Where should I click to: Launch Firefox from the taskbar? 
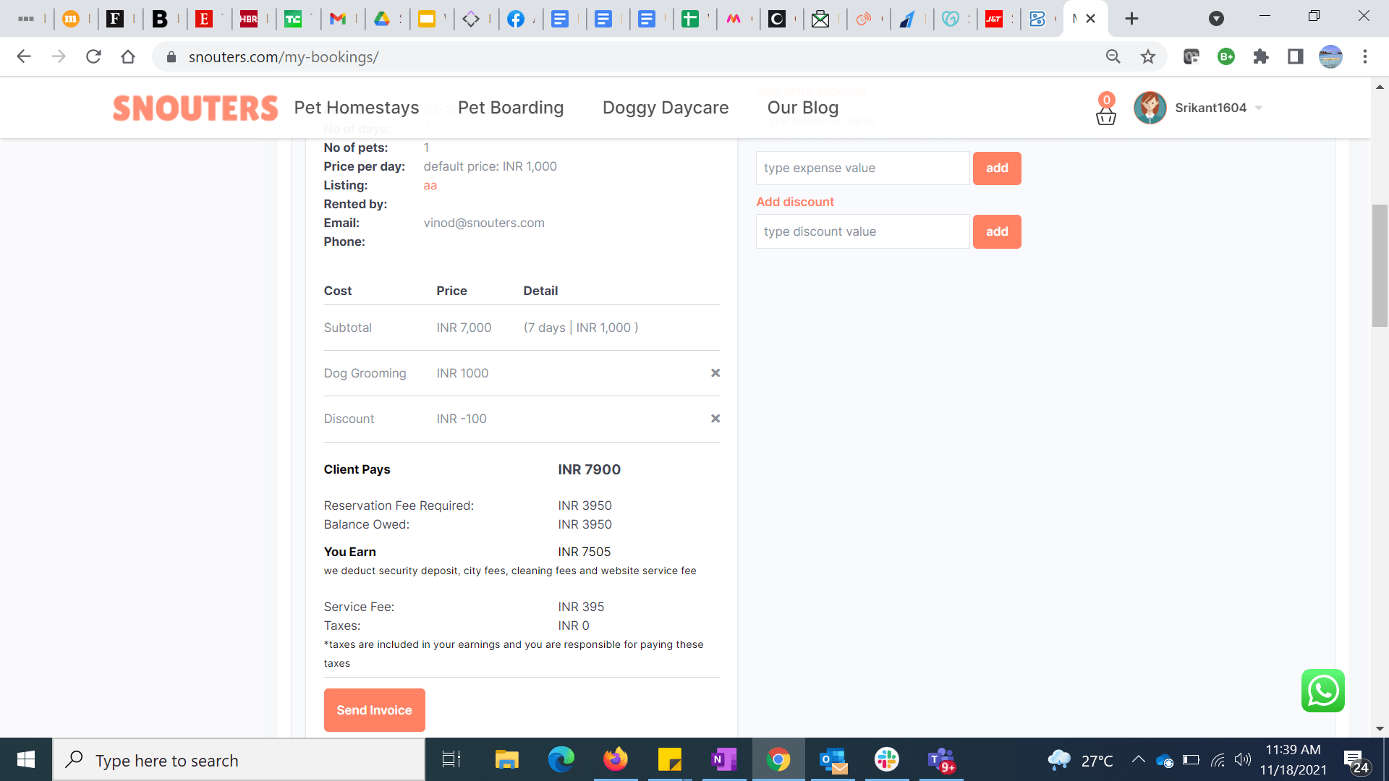click(x=616, y=760)
